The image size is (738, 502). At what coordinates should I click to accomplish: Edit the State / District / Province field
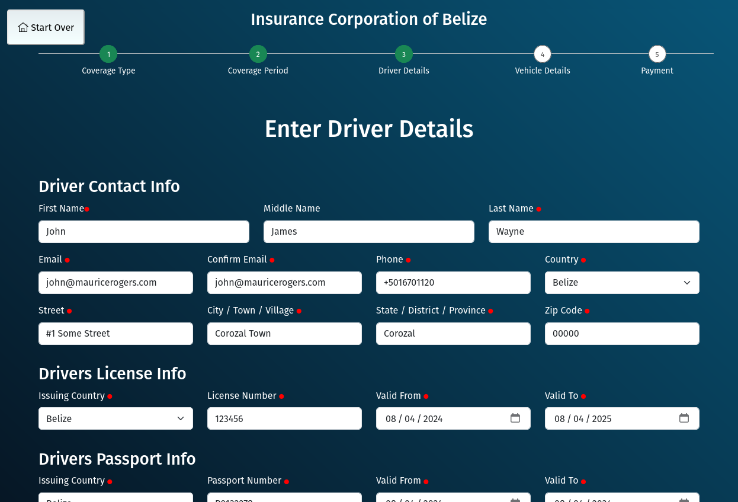[453, 334]
